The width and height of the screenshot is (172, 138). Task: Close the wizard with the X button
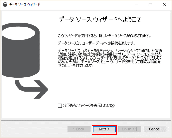(165, 5)
